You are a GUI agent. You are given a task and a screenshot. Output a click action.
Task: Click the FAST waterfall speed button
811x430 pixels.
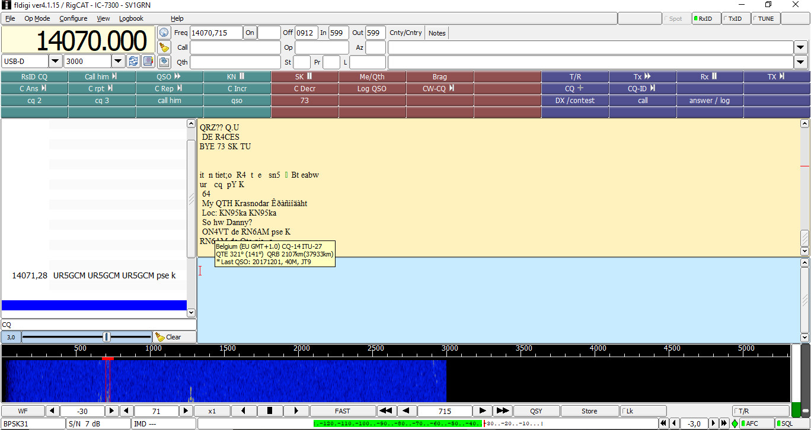(x=343, y=411)
